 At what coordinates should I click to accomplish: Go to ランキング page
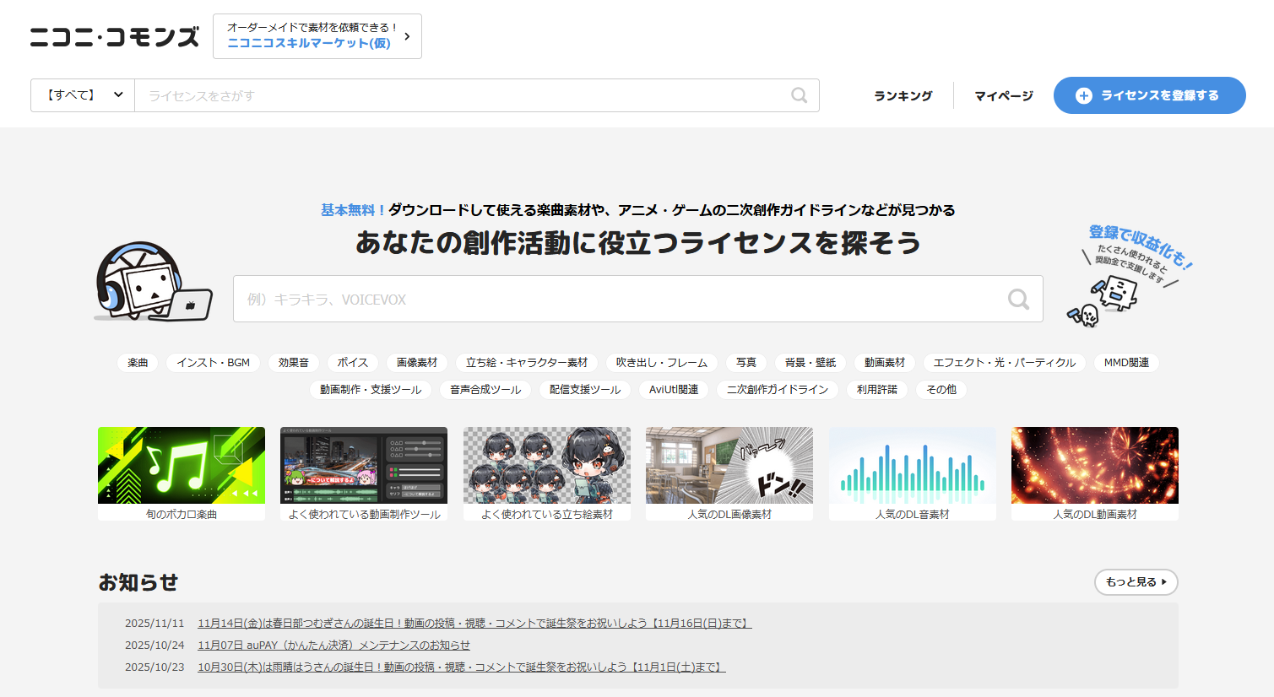[x=903, y=96]
